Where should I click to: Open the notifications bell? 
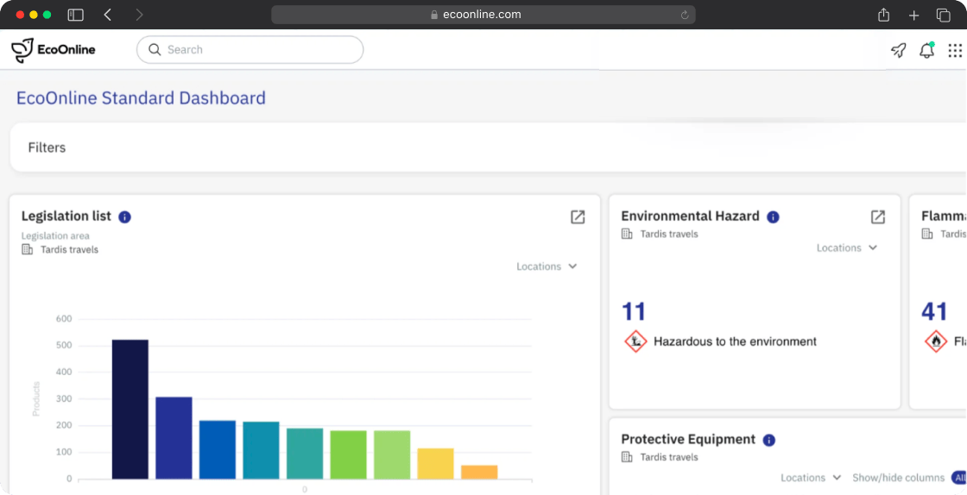tap(927, 51)
